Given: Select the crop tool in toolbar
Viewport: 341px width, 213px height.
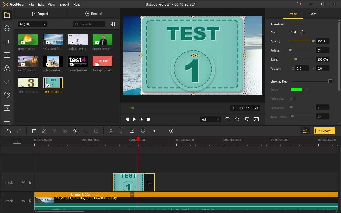Looking at the screenshot, I should point(86,131).
